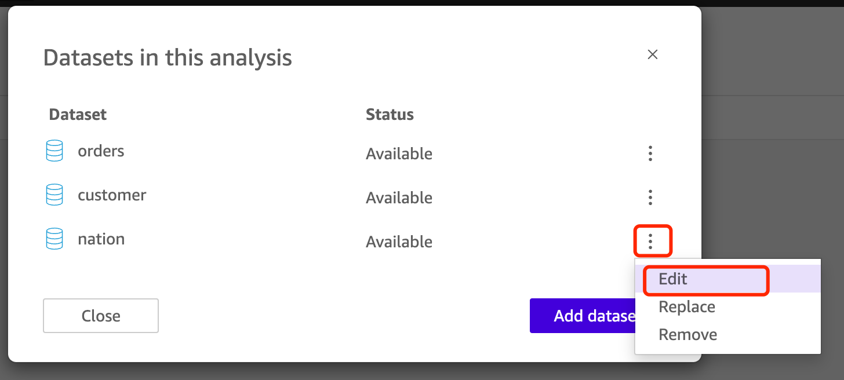The image size is (844, 380).
Task: Select the customer dataset name
Action: tap(112, 195)
